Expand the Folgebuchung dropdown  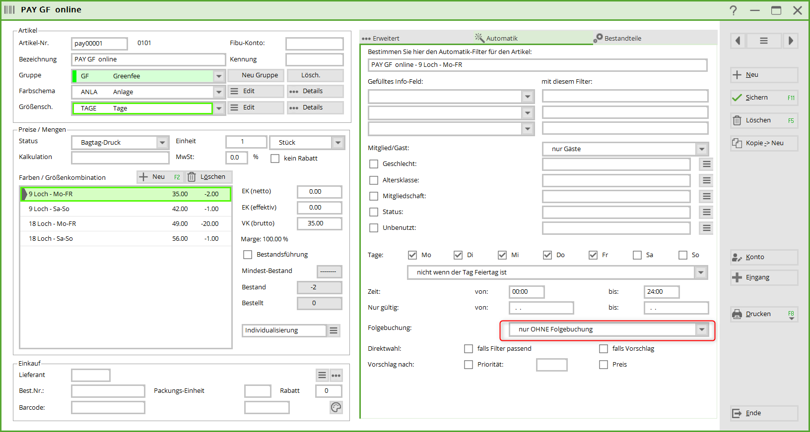pos(701,329)
